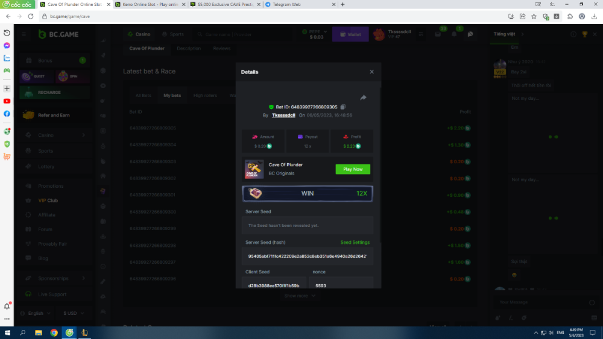This screenshot has width=603, height=339.
Task: Click the share arrow in Details dialog
Action: tap(364, 98)
